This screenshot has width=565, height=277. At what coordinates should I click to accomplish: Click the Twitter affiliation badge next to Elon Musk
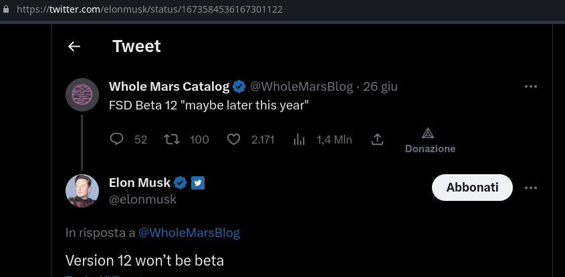tap(197, 183)
